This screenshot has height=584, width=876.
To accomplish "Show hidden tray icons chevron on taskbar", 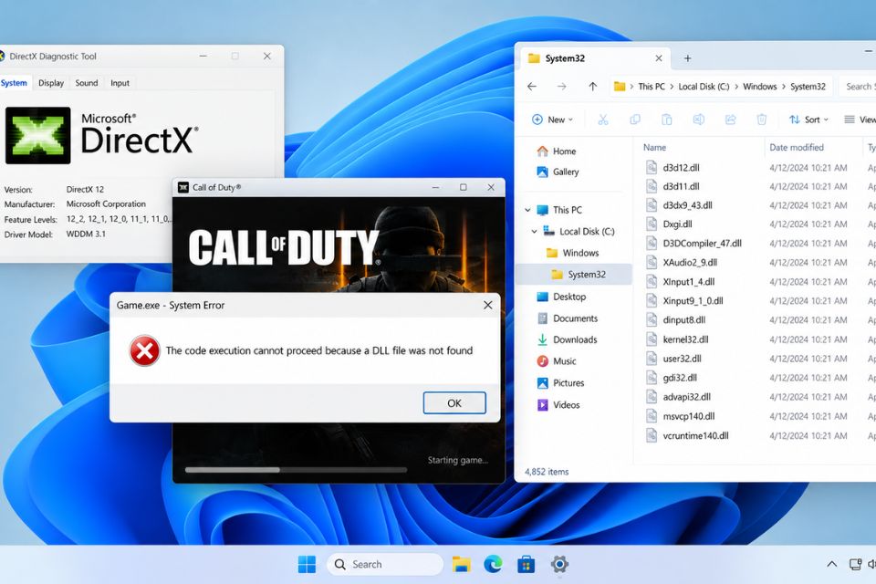I will pyautogui.click(x=832, y=565).
